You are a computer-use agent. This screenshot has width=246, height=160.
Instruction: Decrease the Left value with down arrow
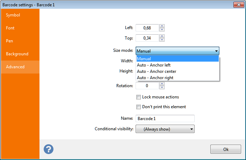[x=162, y=29]
